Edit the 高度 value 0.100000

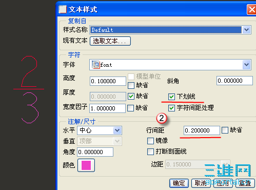108,81
